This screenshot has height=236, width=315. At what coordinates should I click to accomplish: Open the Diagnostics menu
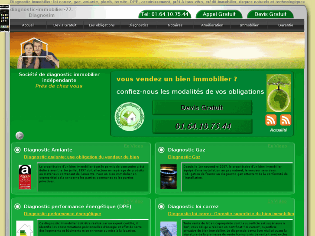coord(138,25)
